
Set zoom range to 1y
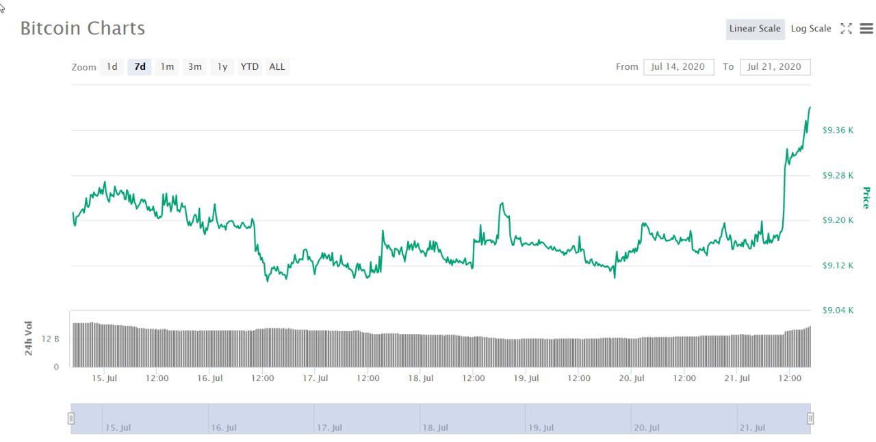tap(222, 67)
